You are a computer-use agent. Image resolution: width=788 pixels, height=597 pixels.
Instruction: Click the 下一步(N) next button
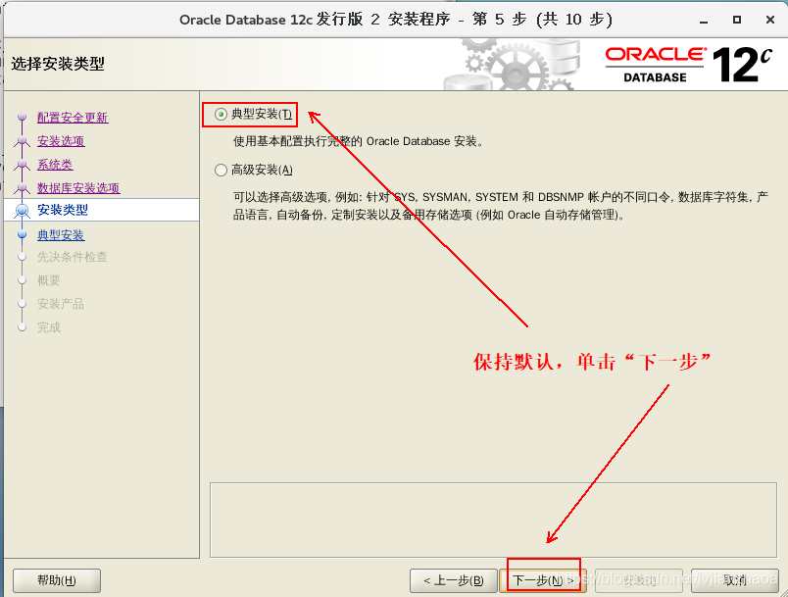click(543, 580)
